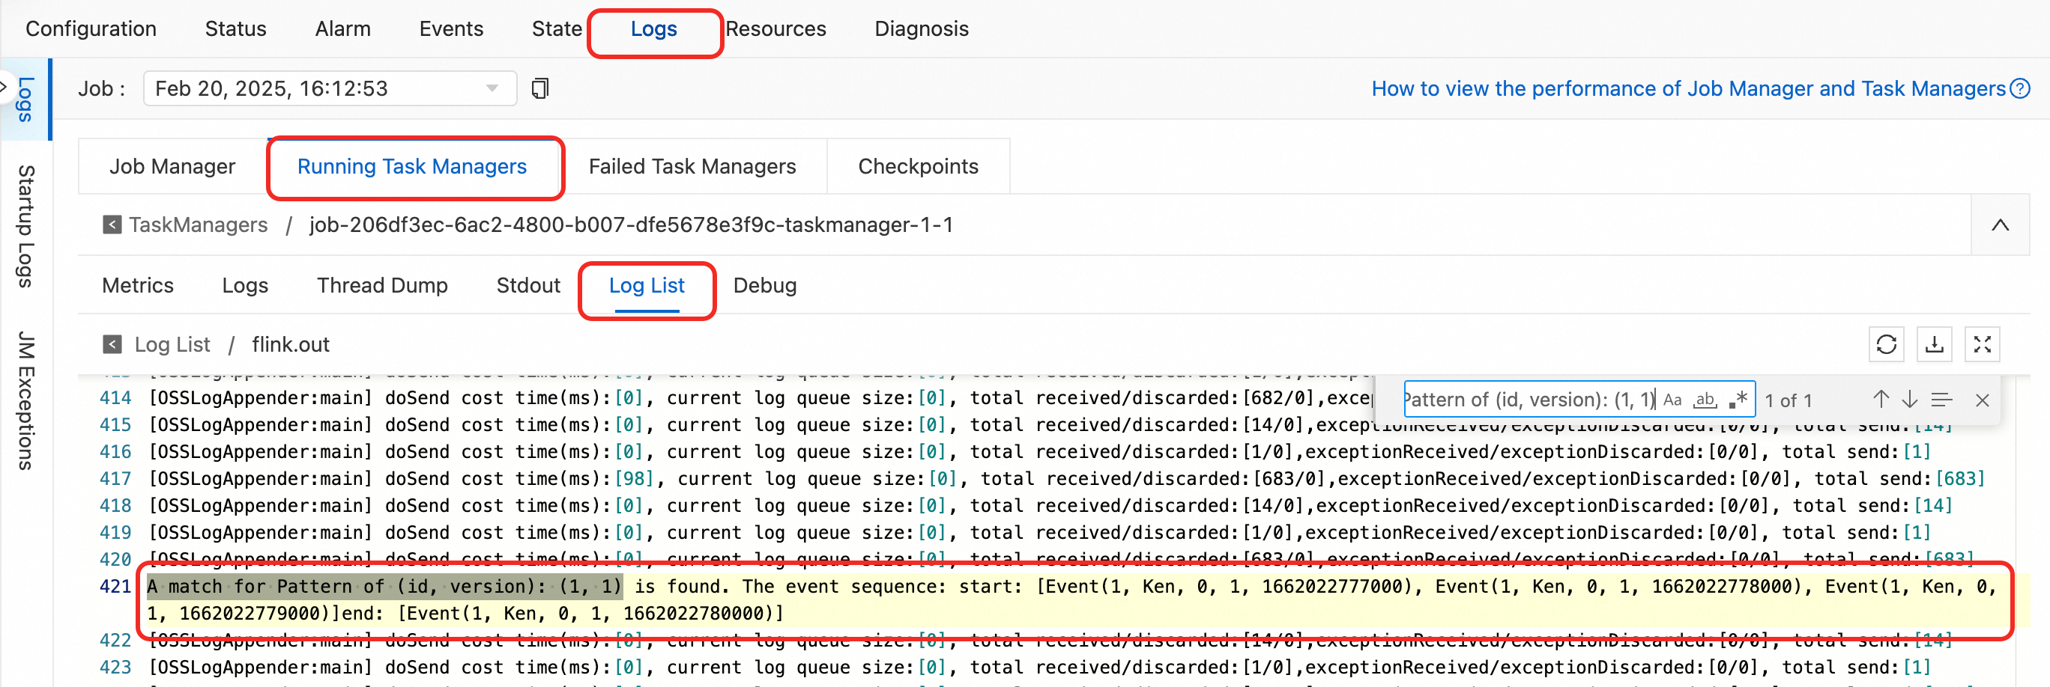Open the Checkpoints tab
This screenshot has width=2050, height=687.
pos(919,166)
